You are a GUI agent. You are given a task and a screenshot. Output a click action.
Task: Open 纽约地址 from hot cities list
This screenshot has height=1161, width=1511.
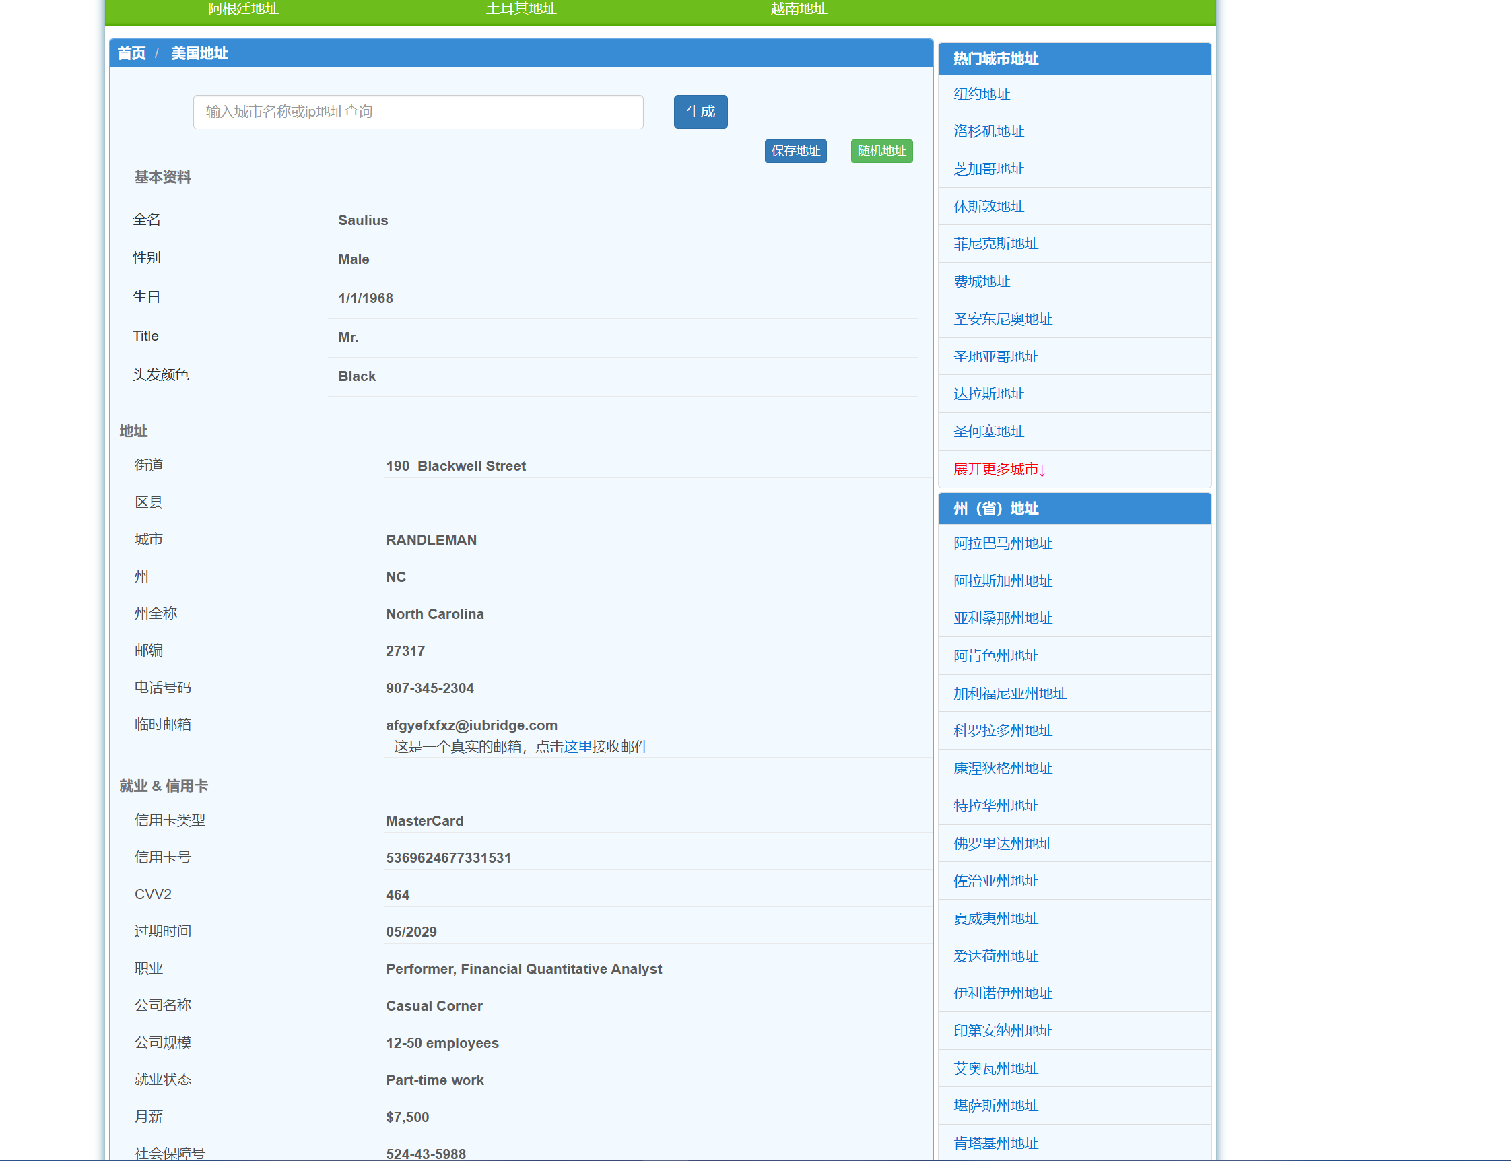[x=981, y=94]
